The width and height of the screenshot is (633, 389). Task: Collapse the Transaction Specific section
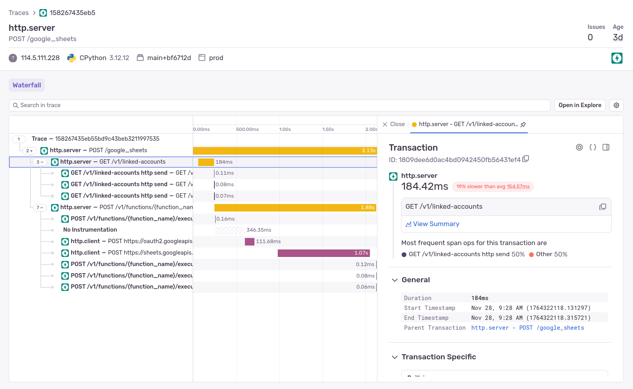pos(394,357)
